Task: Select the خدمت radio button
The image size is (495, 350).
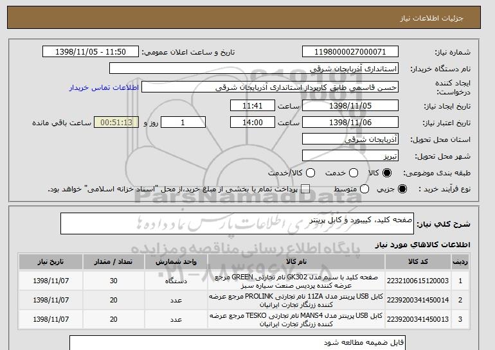Action: tap(354, 173)
